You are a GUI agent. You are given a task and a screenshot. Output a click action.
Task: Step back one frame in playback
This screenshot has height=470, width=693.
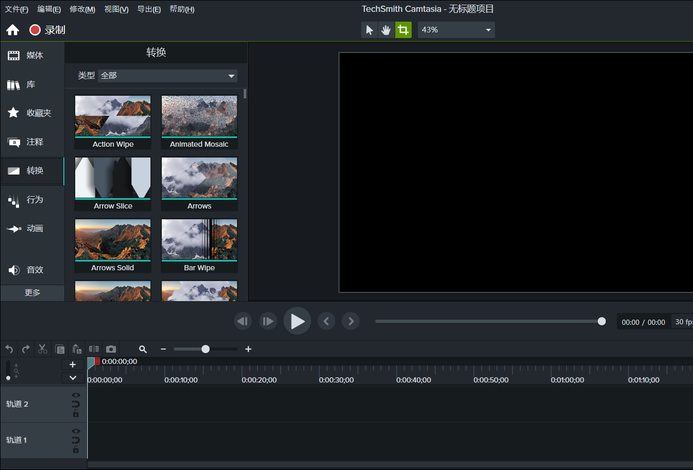coord(243,321)
